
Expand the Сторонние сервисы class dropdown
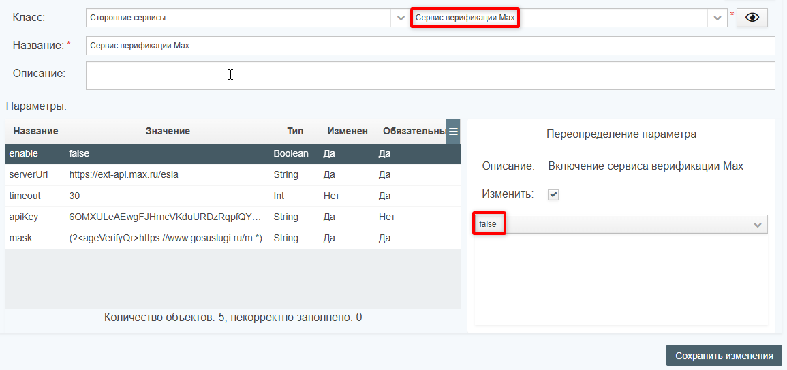[401, 18]
